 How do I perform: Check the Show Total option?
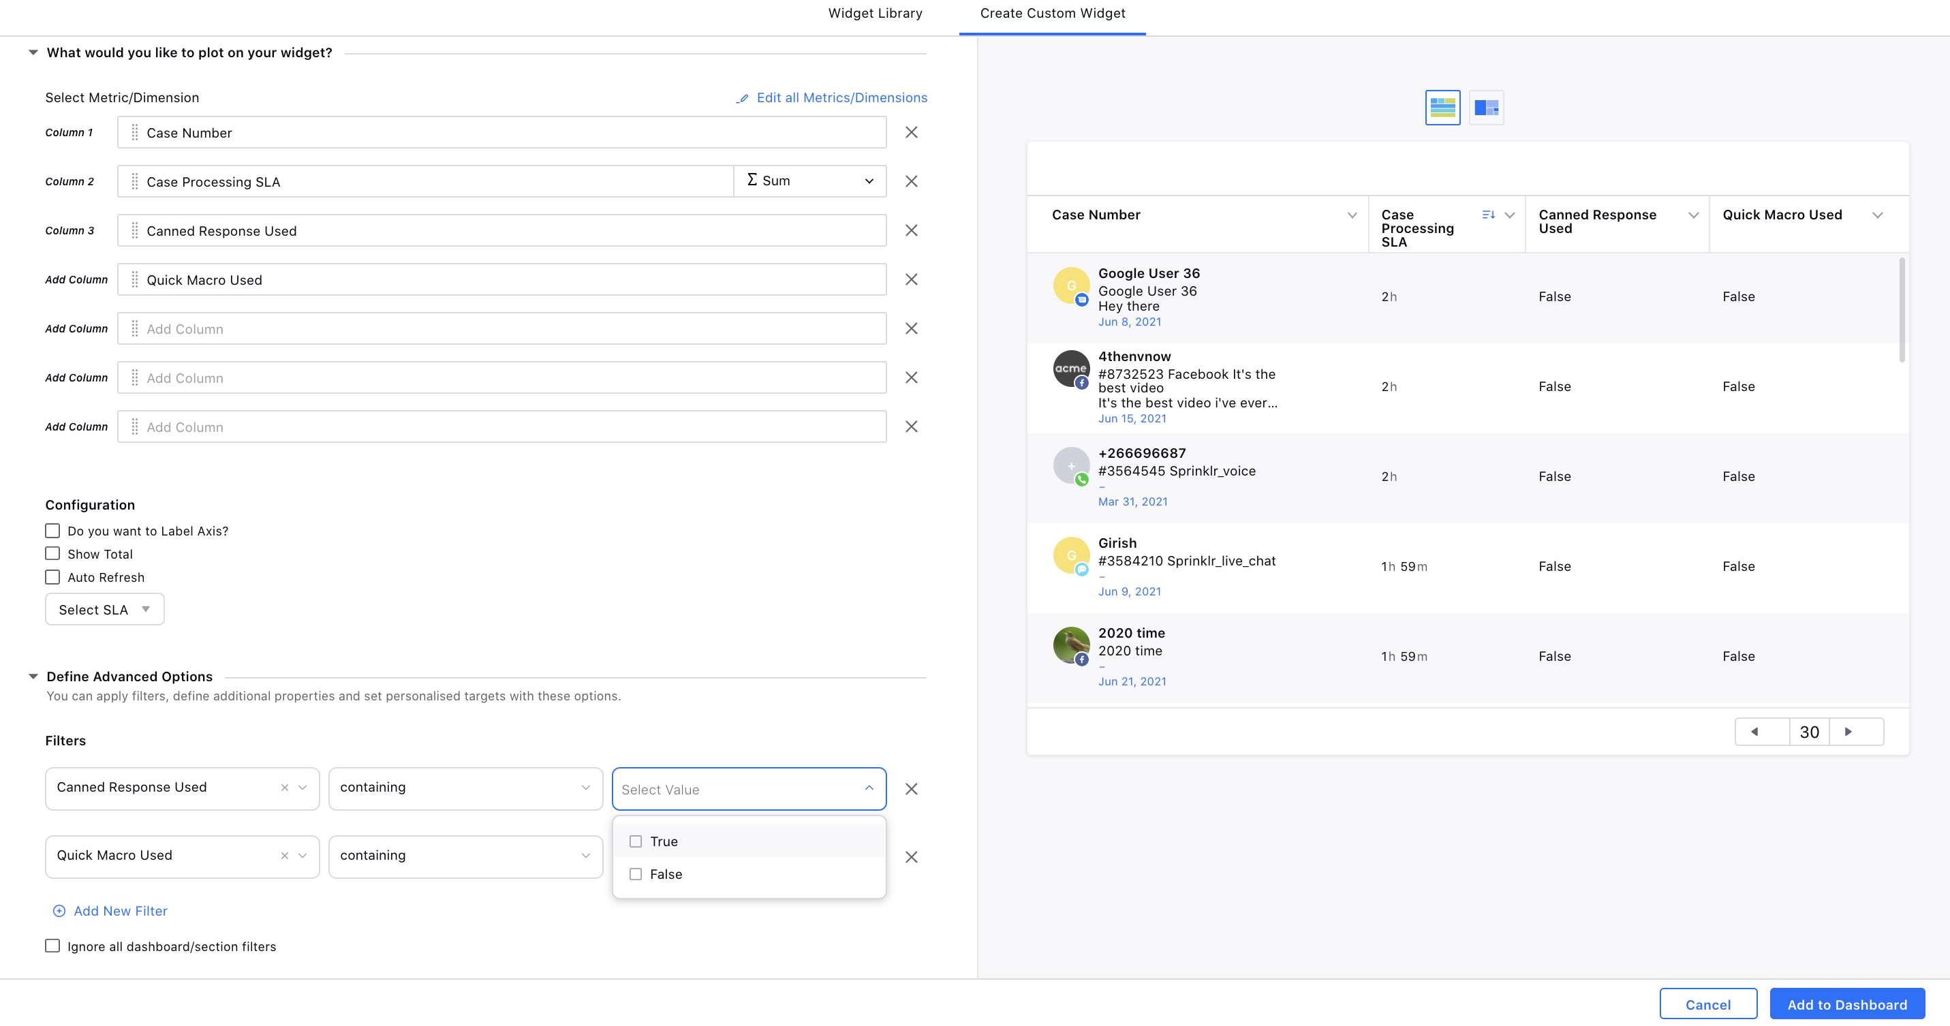tap(52, 553)
